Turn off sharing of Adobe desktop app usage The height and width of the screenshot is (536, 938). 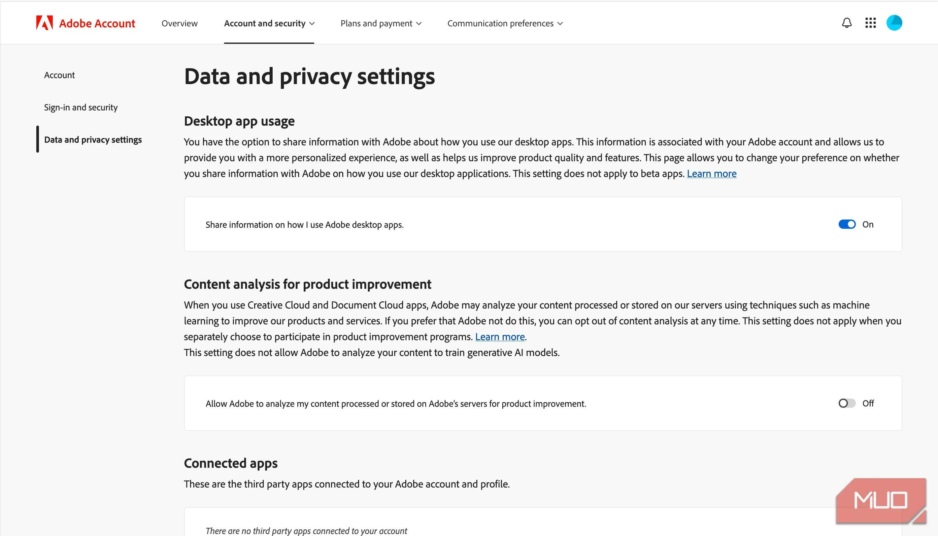tap(847, 224)
